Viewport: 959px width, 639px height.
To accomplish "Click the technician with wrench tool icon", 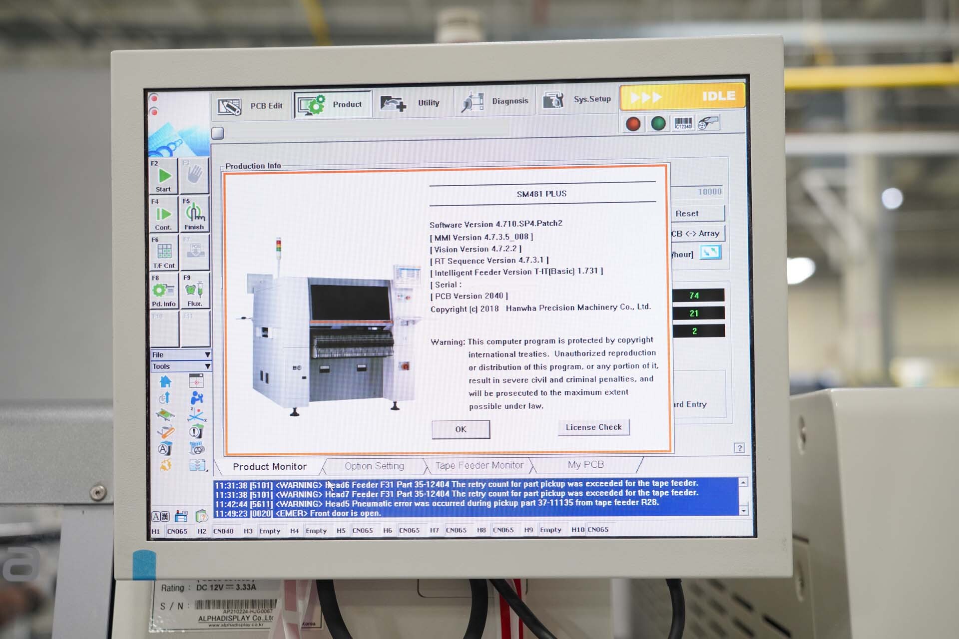I will tap(197, 398).
